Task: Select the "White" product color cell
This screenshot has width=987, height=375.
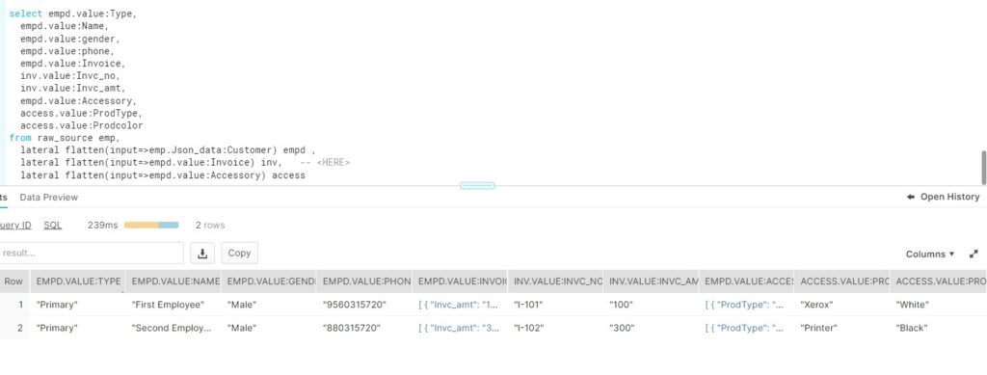Action: coord(938,305)
